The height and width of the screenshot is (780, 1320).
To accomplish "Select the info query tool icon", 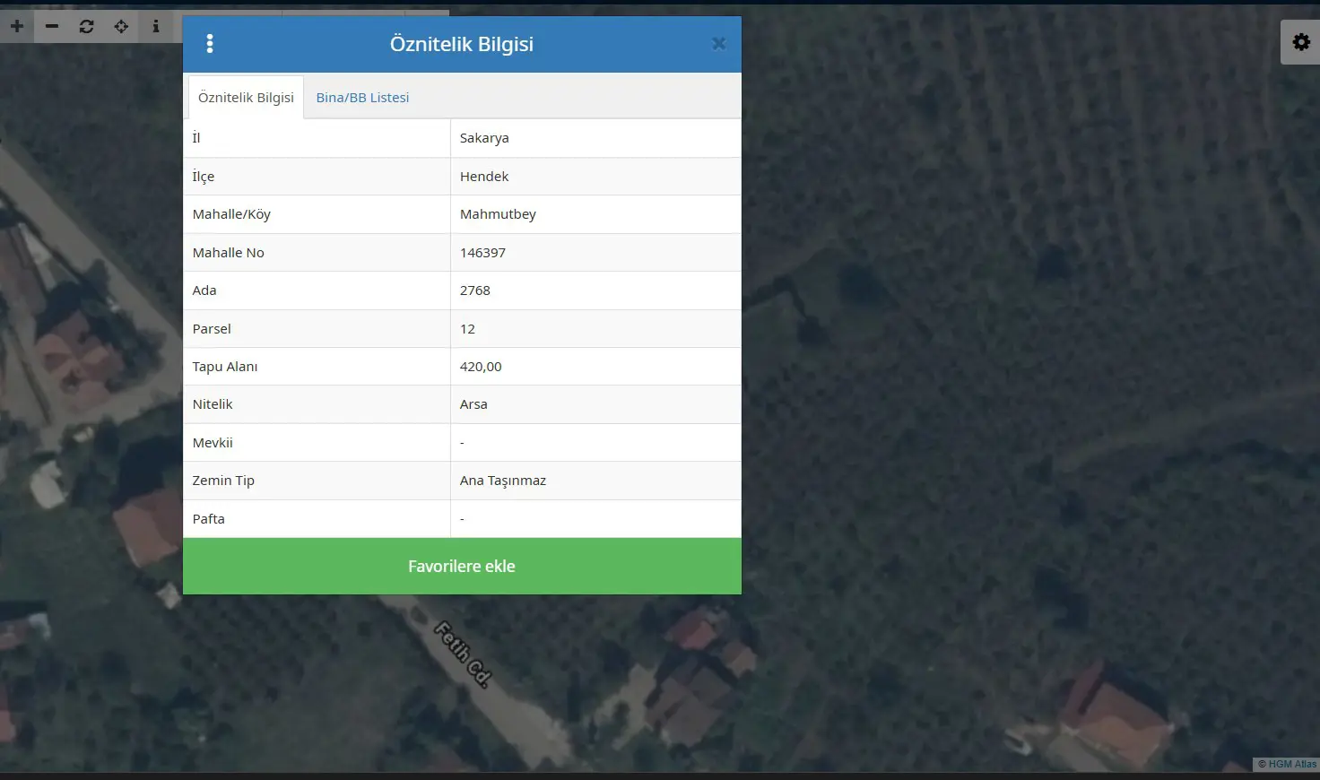I will click(x=156, y=26).
